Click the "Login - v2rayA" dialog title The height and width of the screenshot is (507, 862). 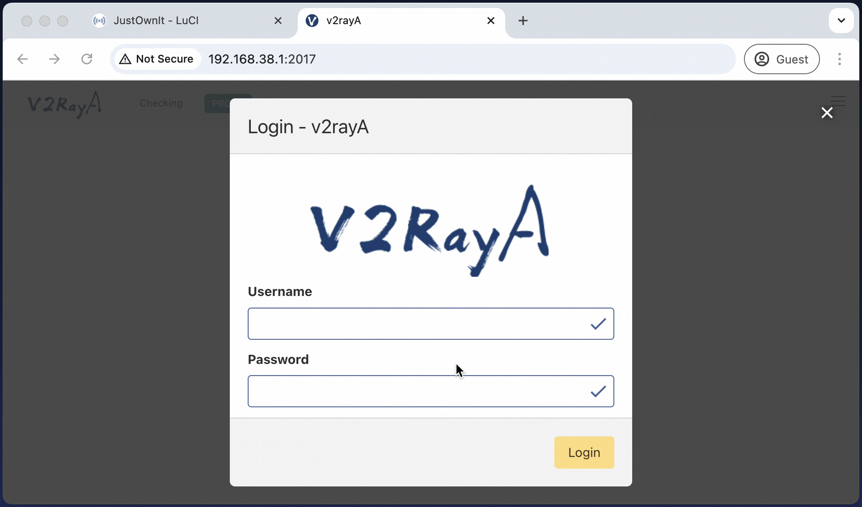point(308,127)
